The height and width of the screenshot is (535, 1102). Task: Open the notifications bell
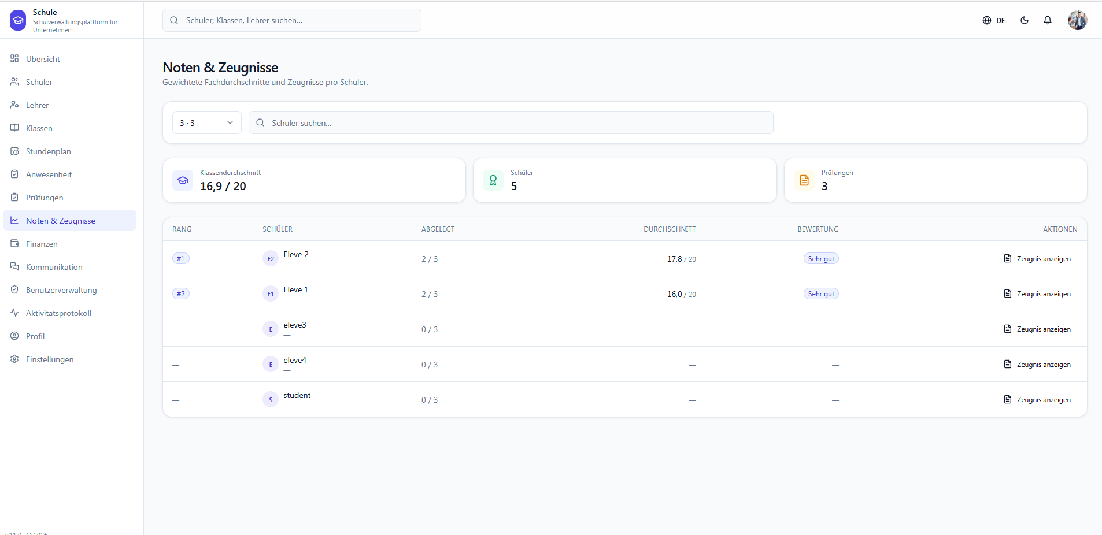tap(1048, 20)
